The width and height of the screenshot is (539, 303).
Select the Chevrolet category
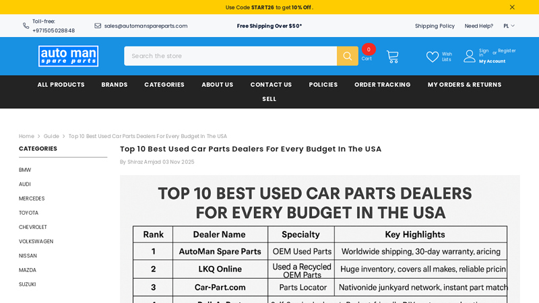[x=32, y=227]
